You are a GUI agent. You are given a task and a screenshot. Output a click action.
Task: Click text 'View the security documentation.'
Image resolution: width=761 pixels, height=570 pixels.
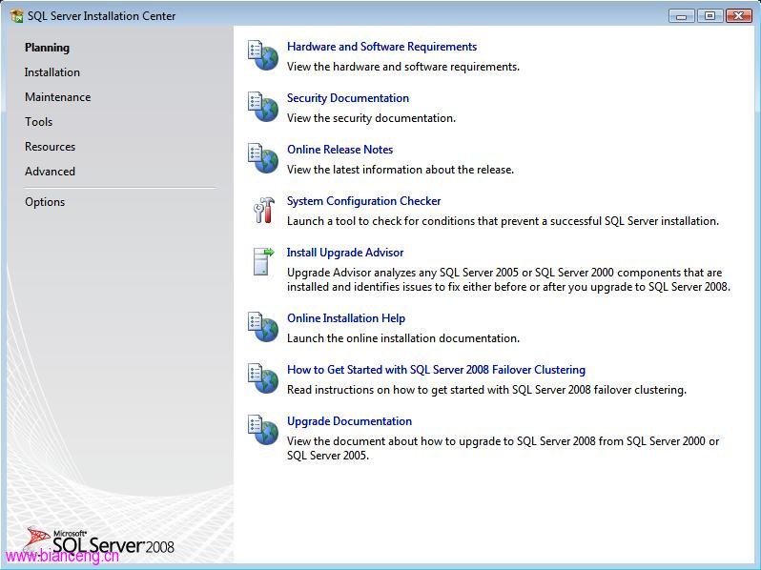371,118
